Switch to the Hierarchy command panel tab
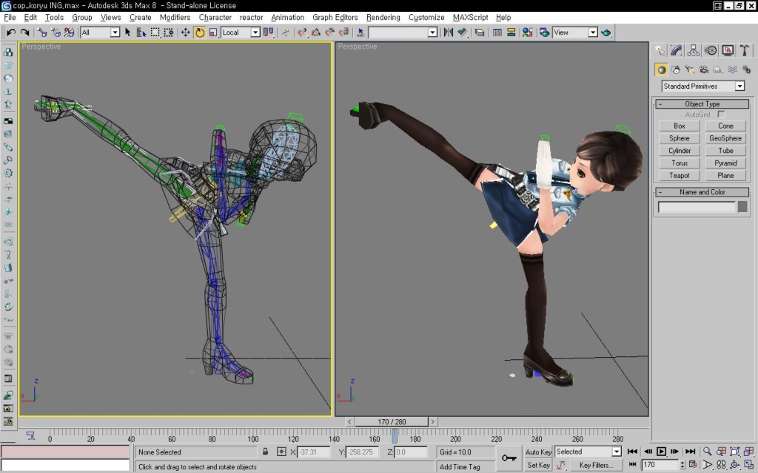Screen dimensions: 758x473 [x=693, y=50]
